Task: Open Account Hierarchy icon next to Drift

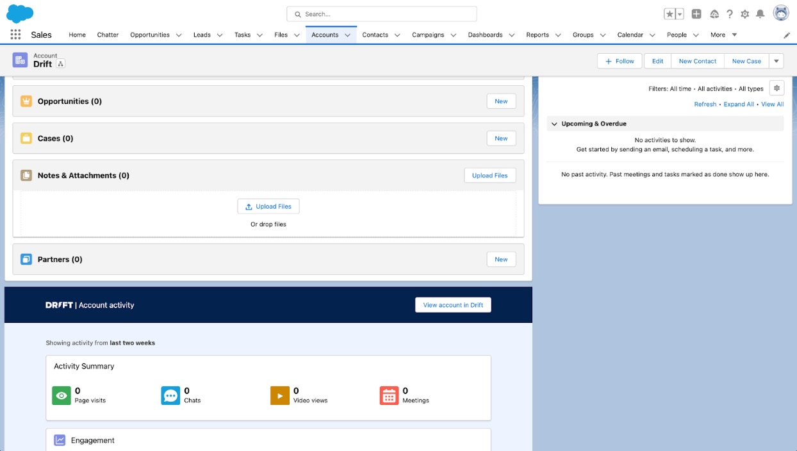Action: (61, 64)
